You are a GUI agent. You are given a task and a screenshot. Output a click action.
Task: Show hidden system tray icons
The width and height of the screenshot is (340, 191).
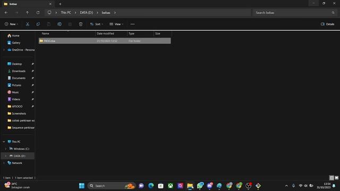(286, 186)
